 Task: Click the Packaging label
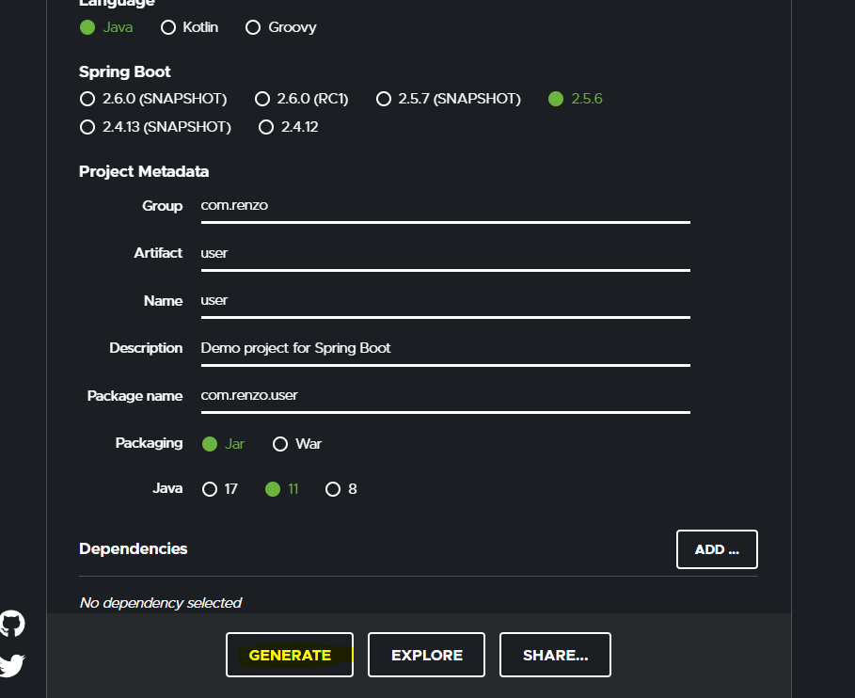(149, 443)
